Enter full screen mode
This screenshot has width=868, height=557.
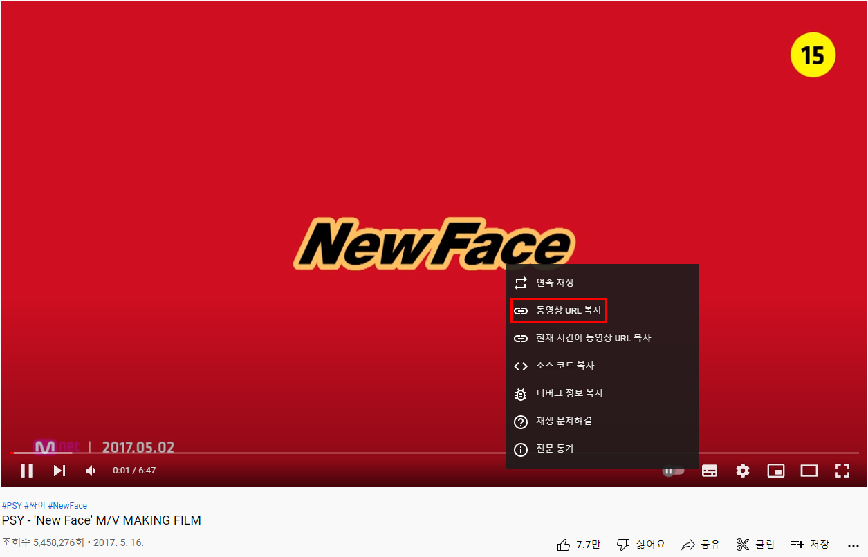[842, 471]
